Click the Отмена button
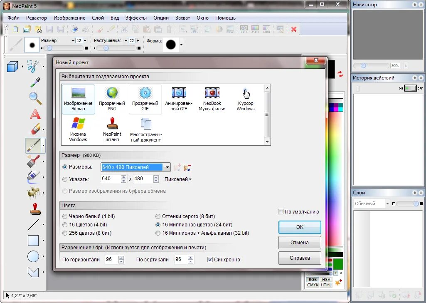The height and width of the screenshot is (303, 426). tap(300, 242)
